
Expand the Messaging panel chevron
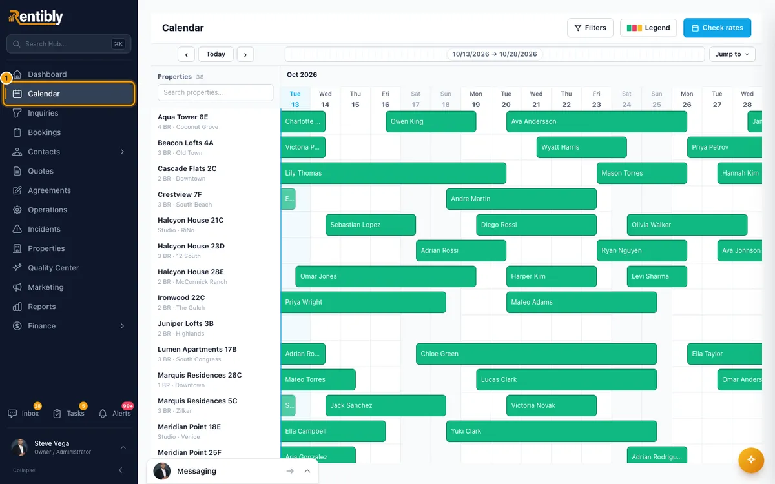pyautogui.click(x=307, y=471)
